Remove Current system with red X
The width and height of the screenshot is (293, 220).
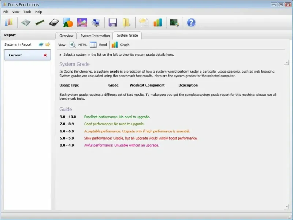45,55
